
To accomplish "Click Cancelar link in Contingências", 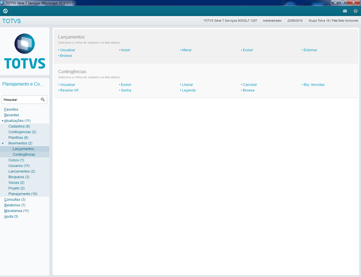I will tap(250, 85).
